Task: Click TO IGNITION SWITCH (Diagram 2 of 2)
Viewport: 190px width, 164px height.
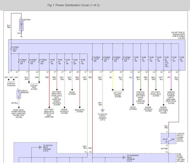Action: (x=103, y=117)
